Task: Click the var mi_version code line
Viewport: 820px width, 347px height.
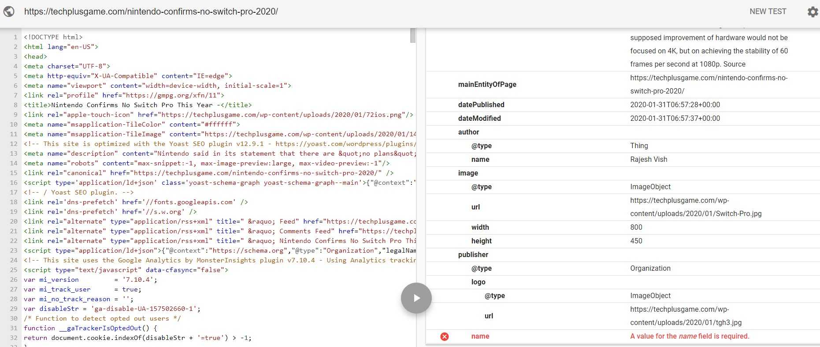Action: pos(91,280)
